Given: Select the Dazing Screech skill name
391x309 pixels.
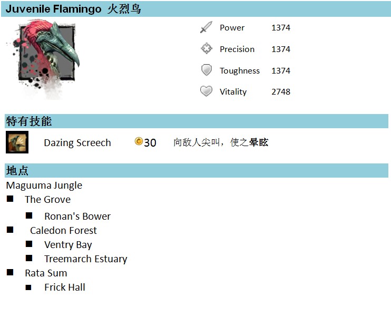Looking at the screenshot, I should [77, 143].
